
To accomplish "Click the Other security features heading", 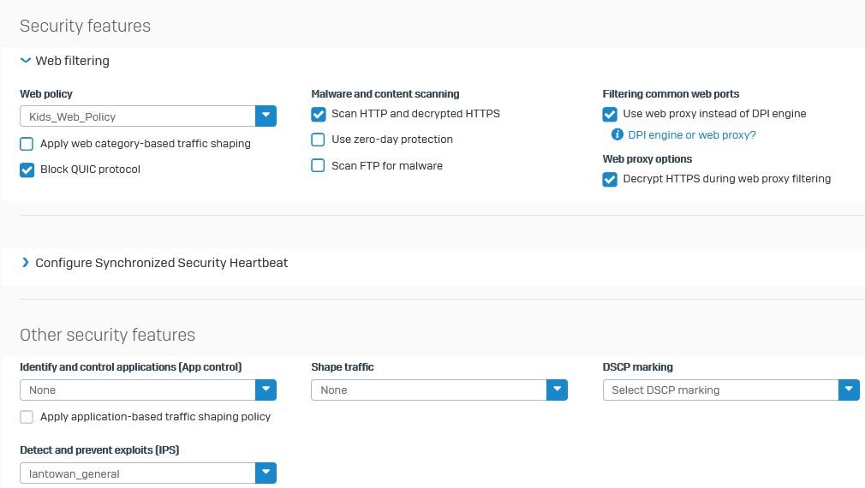I will point(108,335).
